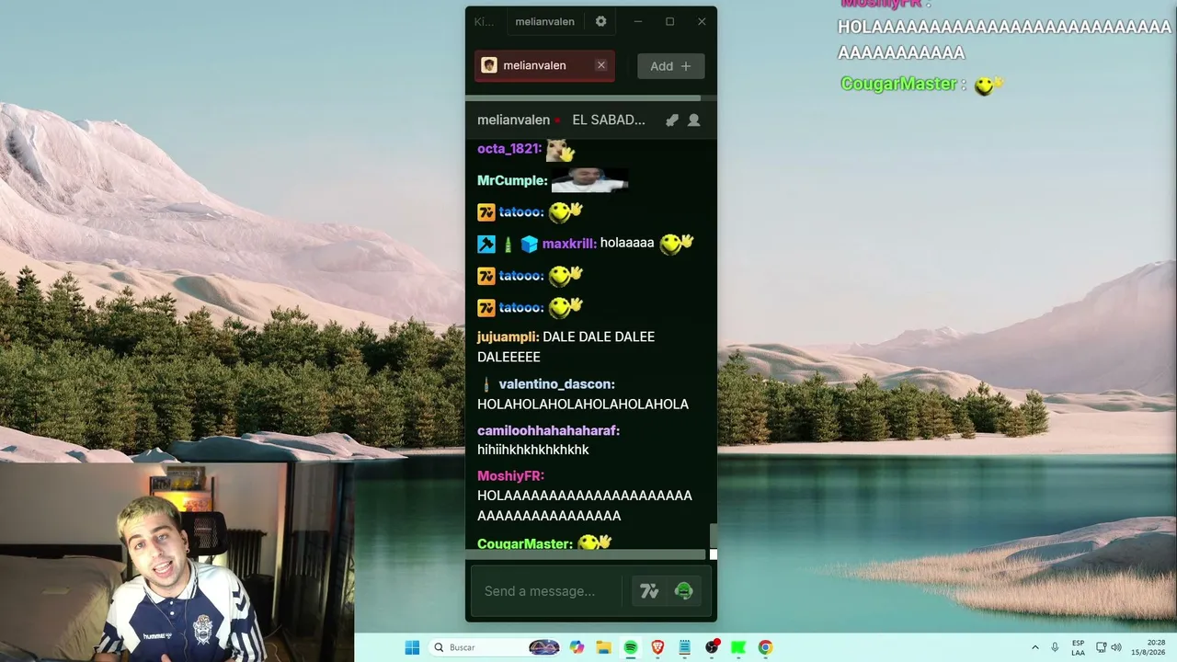Open the volume speaker icon in system tray
This screenshot has width=1177, height=662.
click(x=1116, y=647)
